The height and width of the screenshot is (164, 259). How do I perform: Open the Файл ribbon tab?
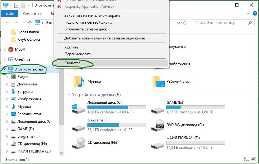tap(9, 14)
